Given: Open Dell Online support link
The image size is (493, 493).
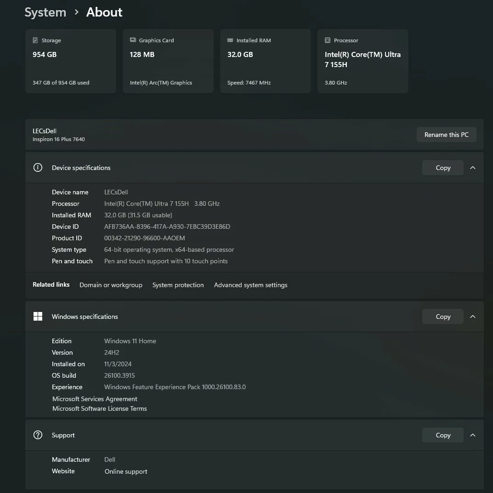Looking at the screenshot, I should coord(126,471).
